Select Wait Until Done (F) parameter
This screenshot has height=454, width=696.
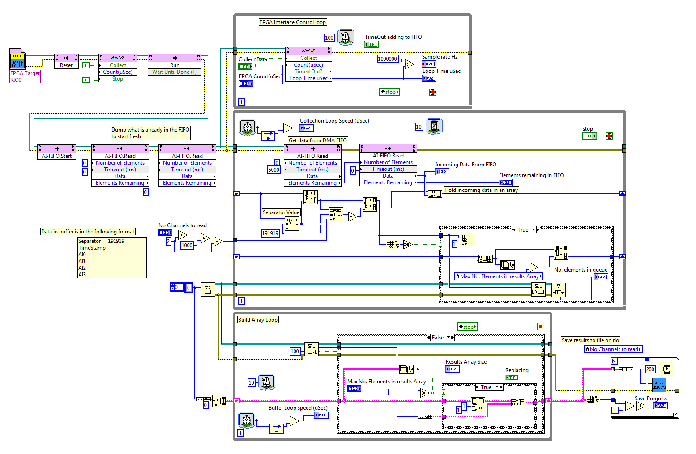point(175,72)
